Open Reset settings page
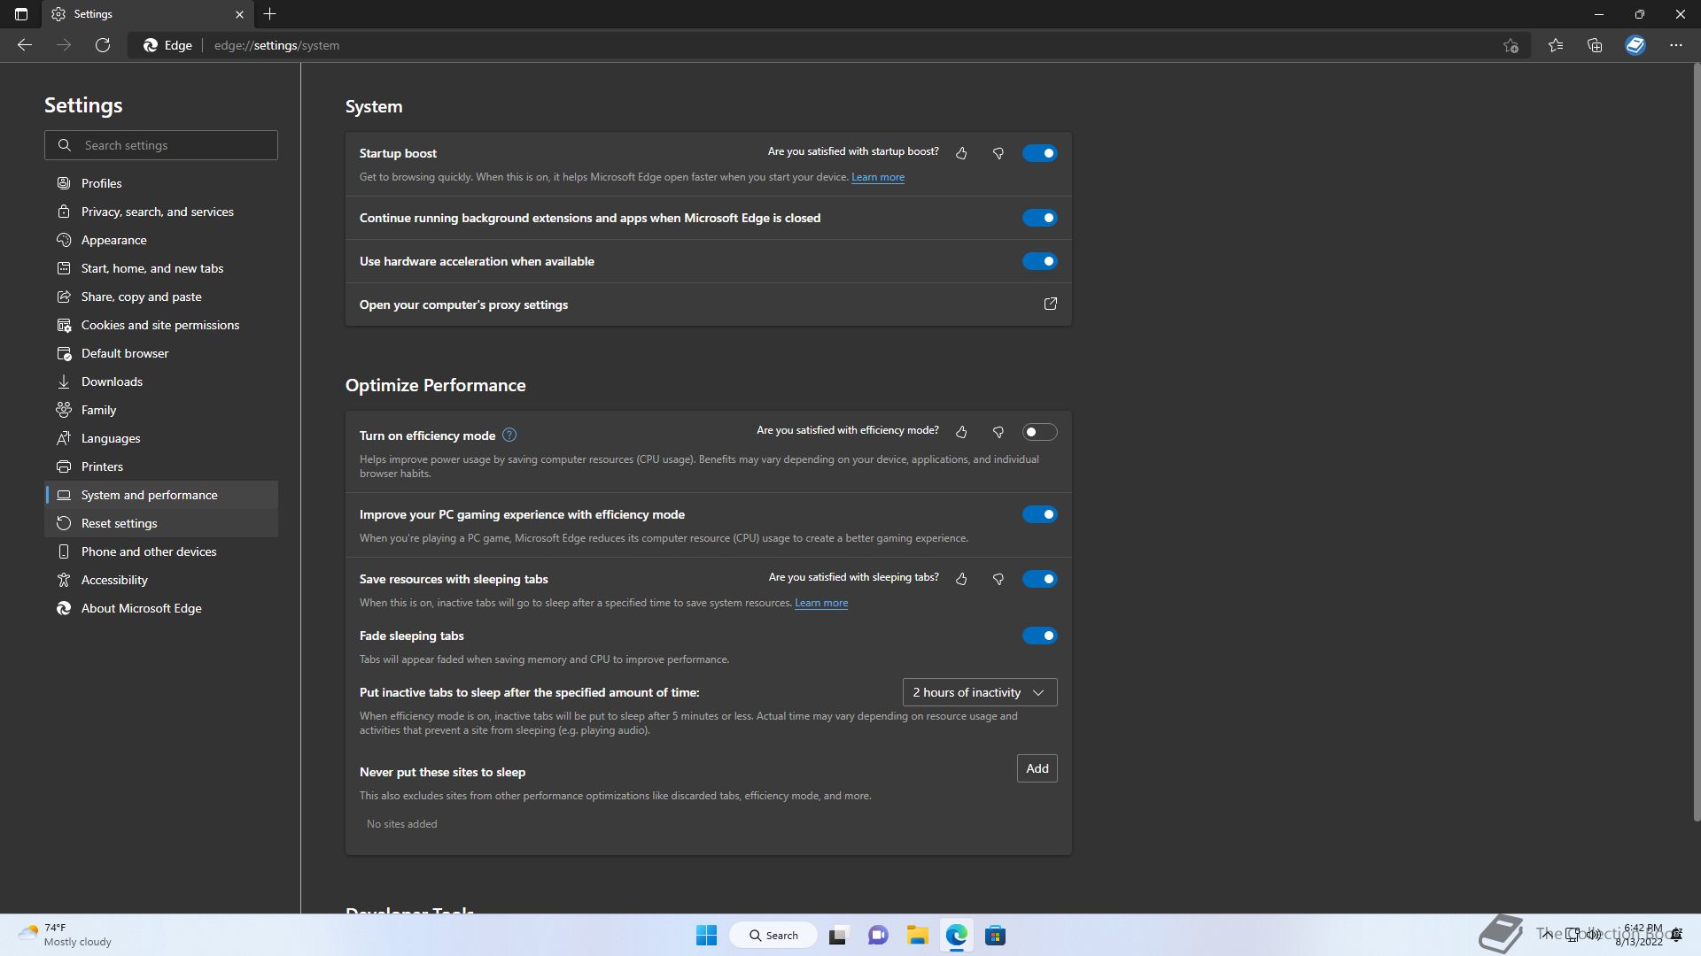Image resolution: width=1701 pixels, height=956 pixels. (x=161, y=523)
